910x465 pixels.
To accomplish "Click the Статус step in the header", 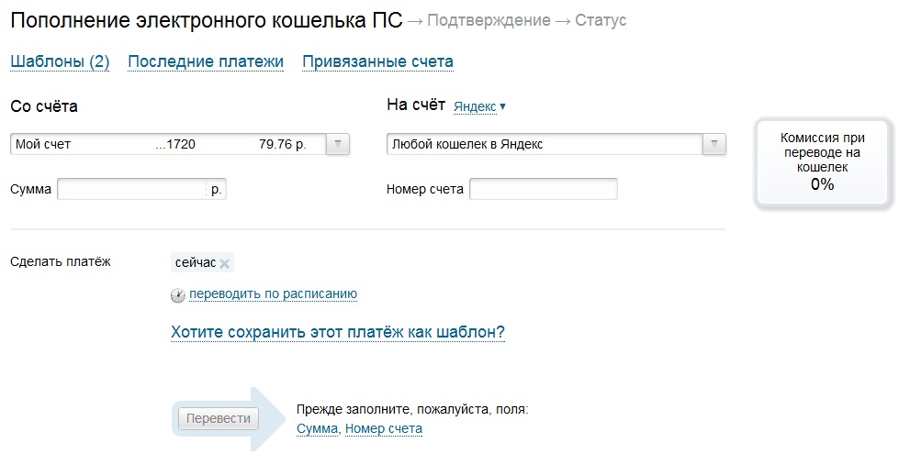I will pos(601,20).
